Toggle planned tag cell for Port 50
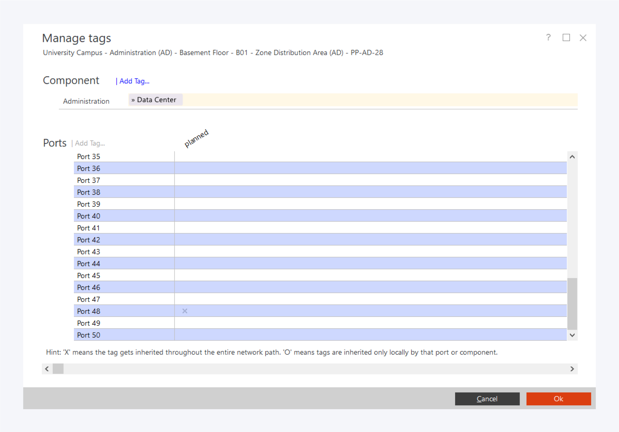The width and height of the screenshot is (619, 432). coord(185,335)
